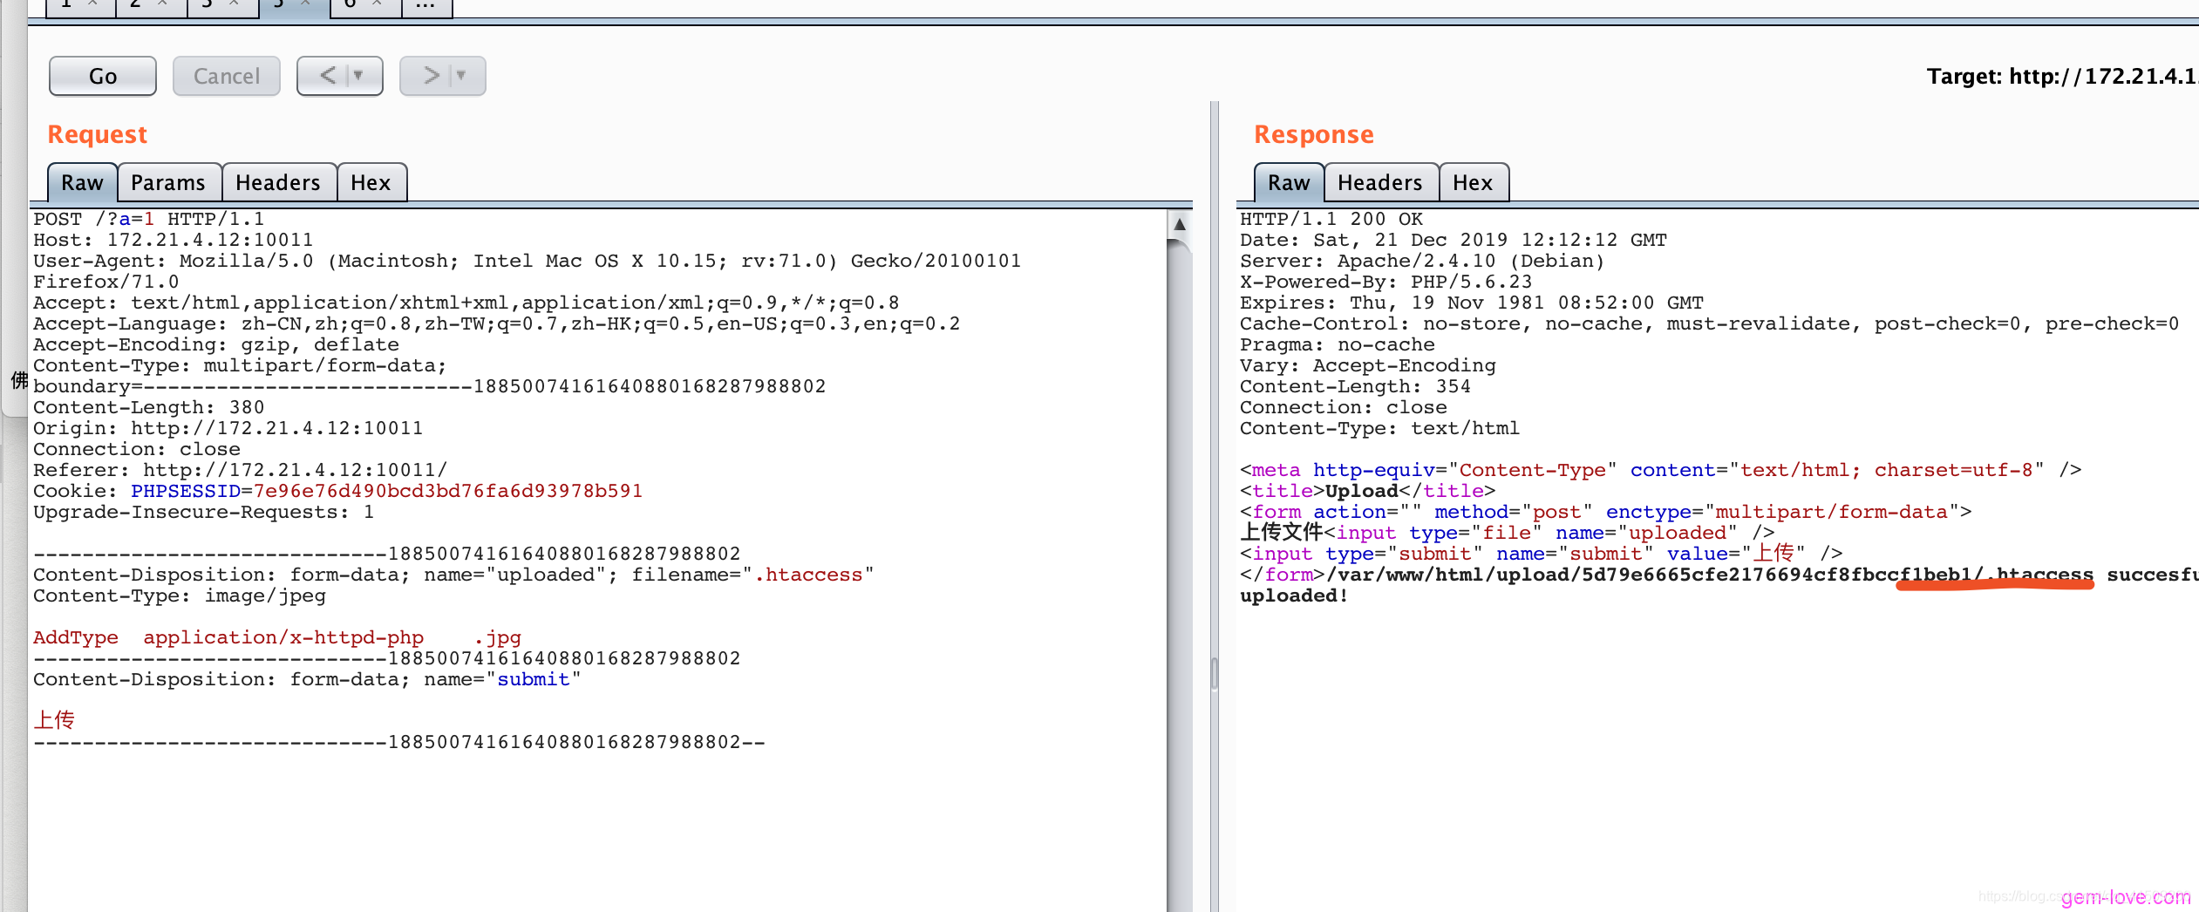Switch to the Request Headers tab
This screenshot has height=912, width=2199.
pyautogui.click(x=278, y=183)
